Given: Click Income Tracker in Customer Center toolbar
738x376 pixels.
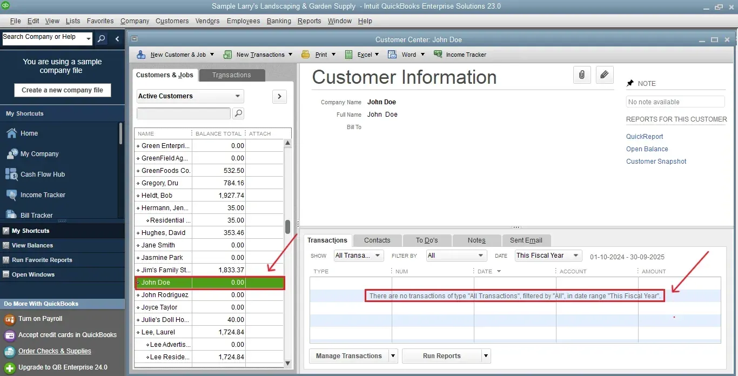Looking at the screenshot, I should point(460,55).
